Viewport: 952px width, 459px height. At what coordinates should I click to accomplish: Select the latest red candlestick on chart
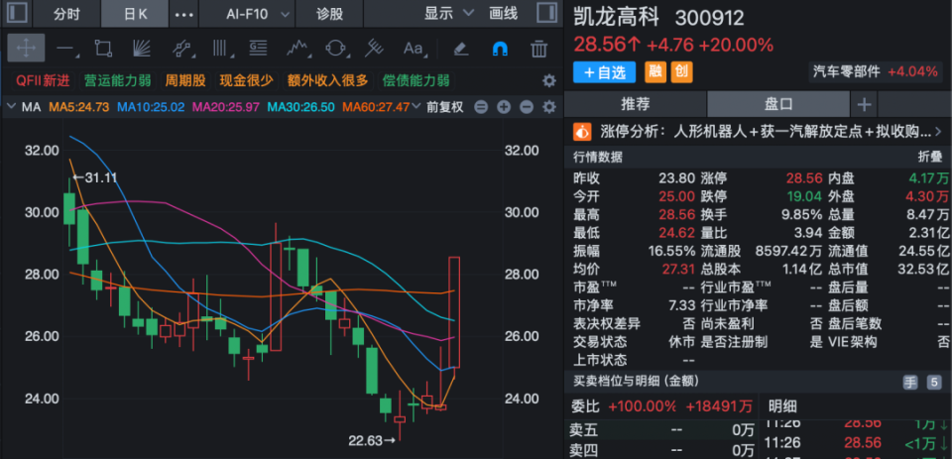[x=454, y=312]
